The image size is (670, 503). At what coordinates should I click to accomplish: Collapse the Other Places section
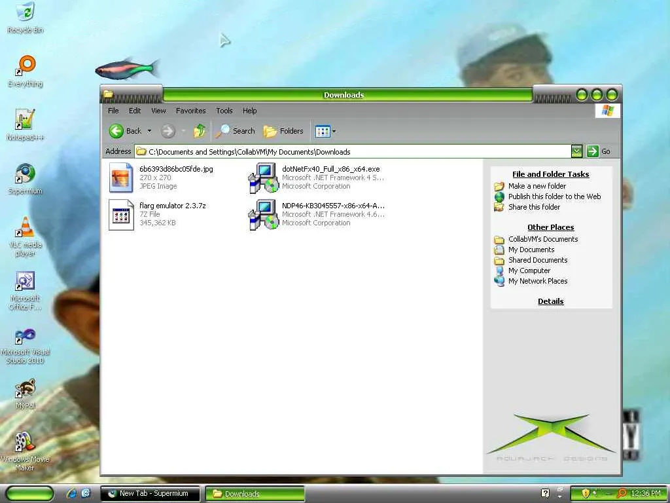550,227
